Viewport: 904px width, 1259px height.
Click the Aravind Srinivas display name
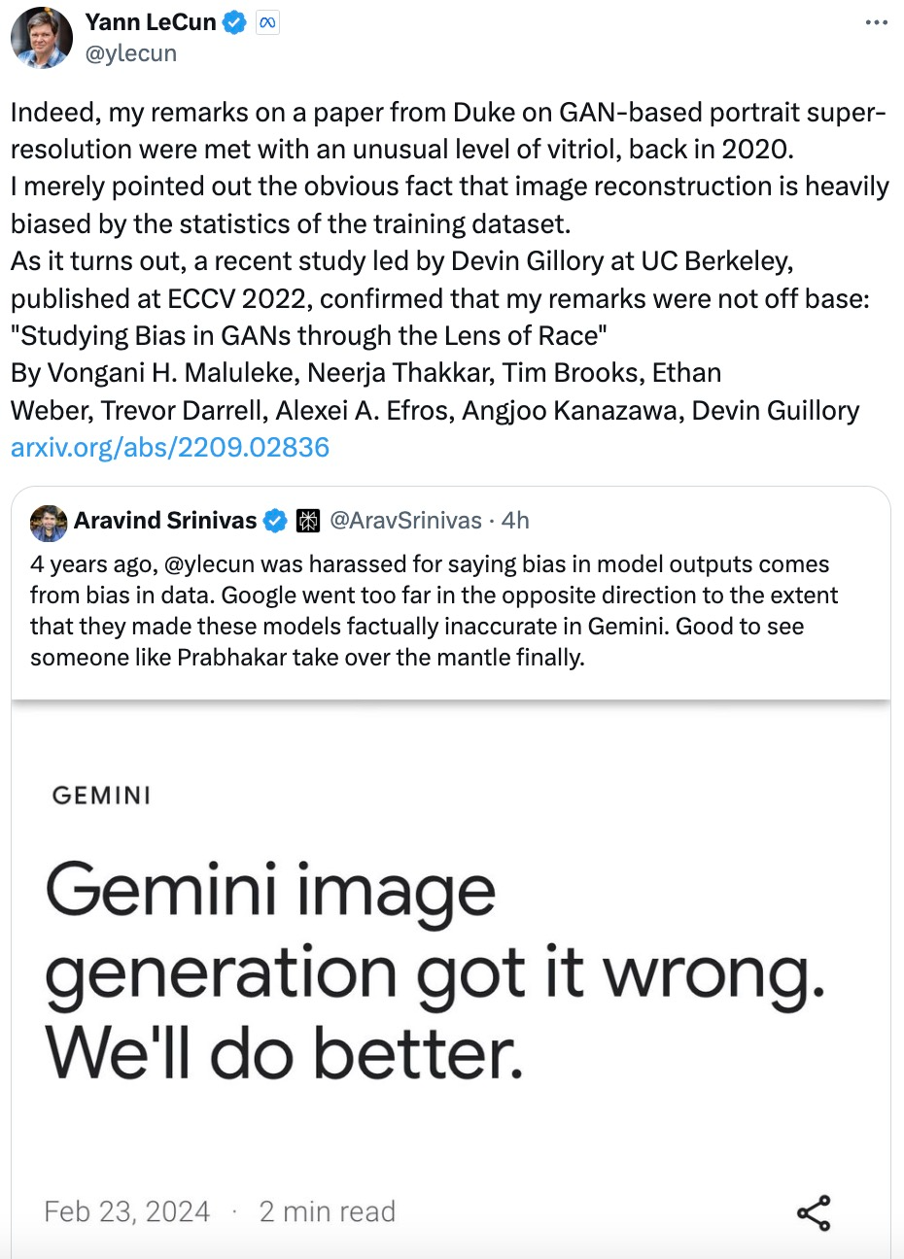(x=165, y=521)
